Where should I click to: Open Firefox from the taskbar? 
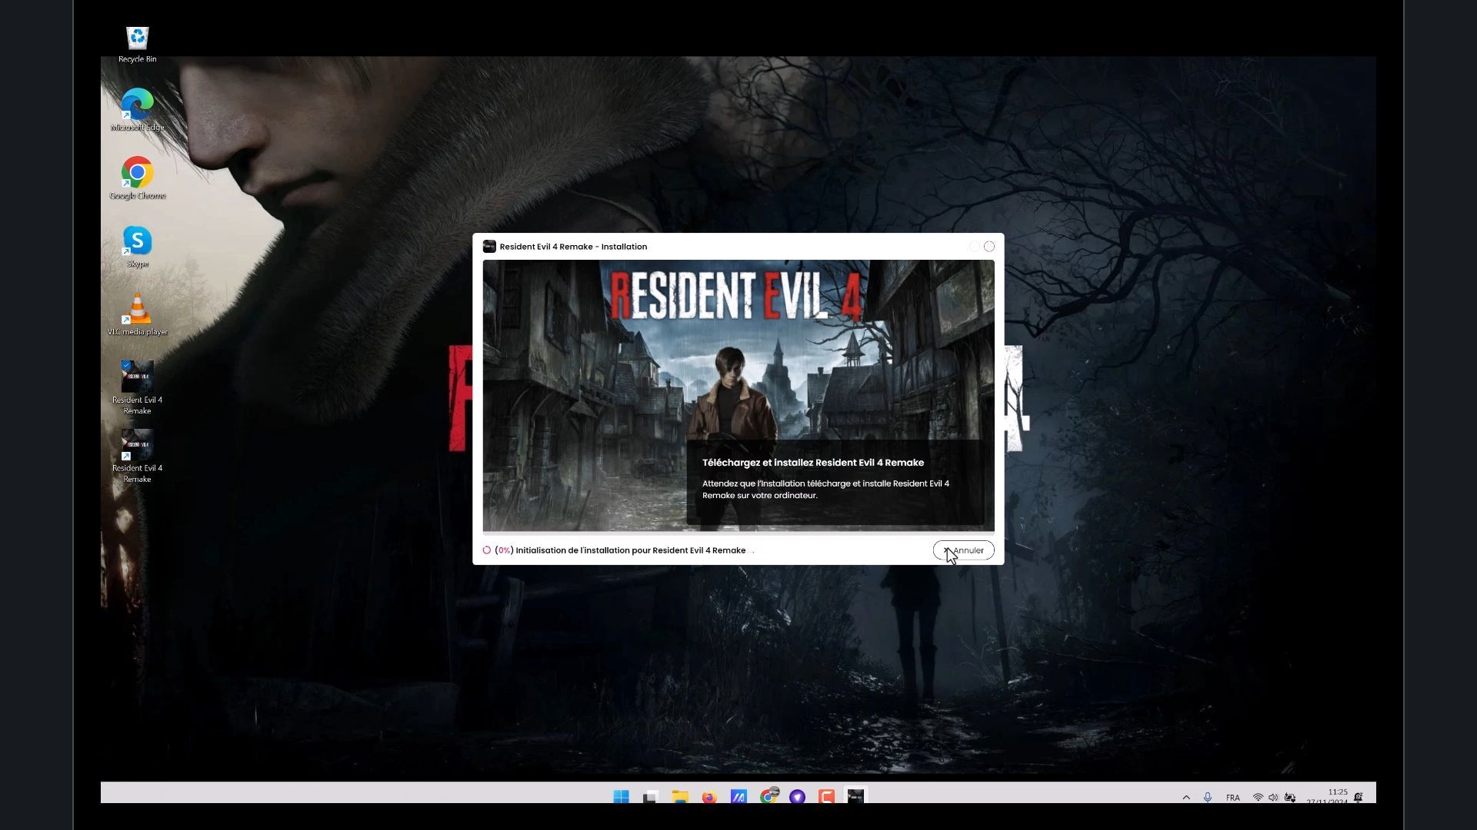pyautogui.click(x=708, y=796)
